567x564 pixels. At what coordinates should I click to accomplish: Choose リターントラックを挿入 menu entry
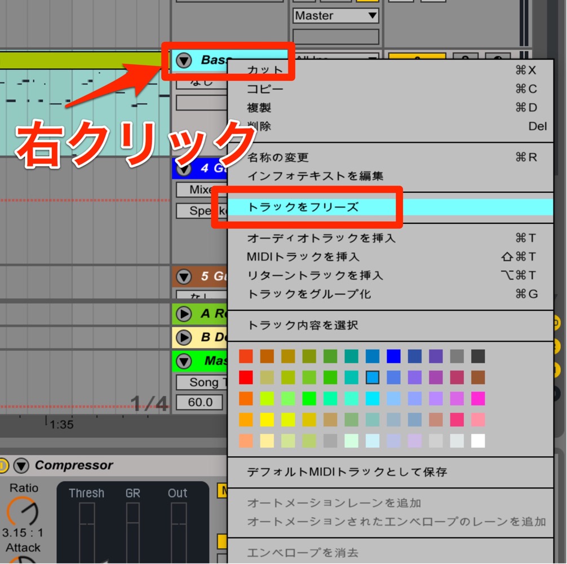pos(391,276)
